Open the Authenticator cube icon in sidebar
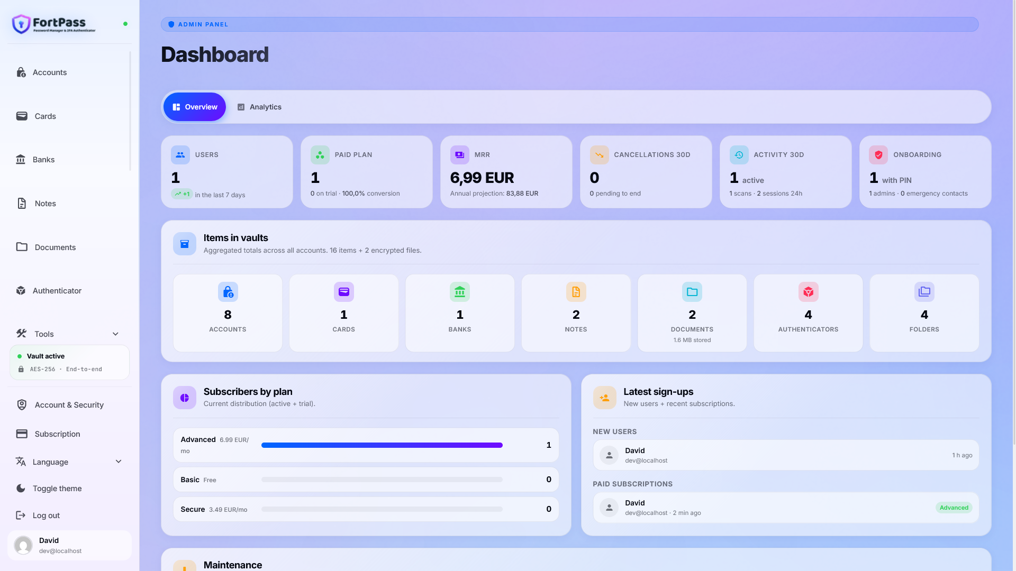The width and height of the screenshot is (1016, 571). point(21,291)
